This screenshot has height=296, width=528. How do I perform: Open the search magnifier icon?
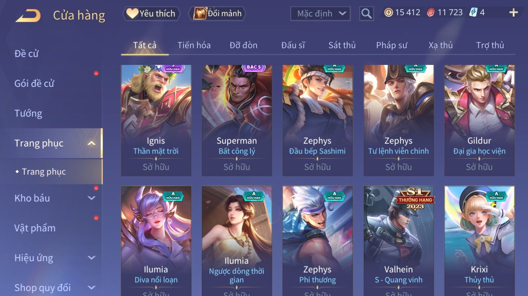(366, 14)
